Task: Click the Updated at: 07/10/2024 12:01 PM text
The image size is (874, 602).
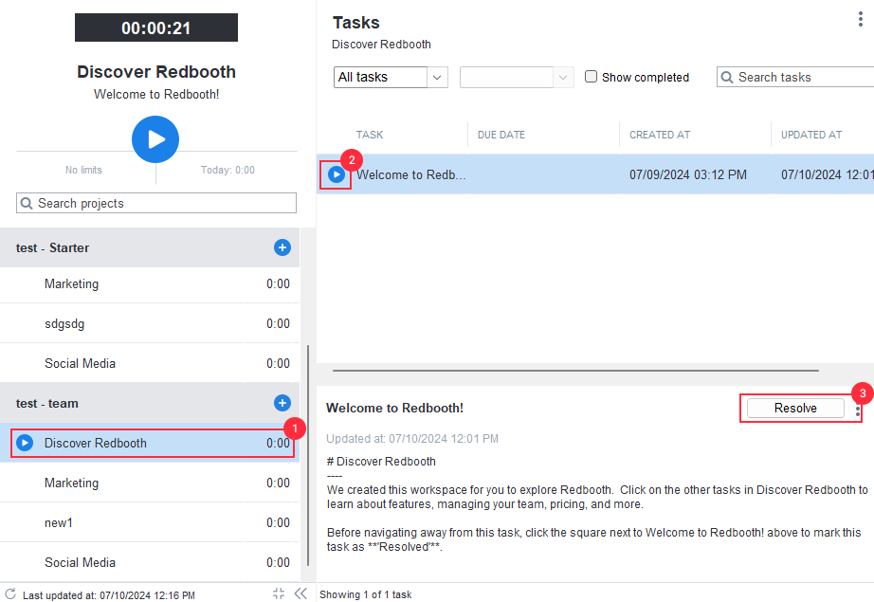Action: tap(412, 439)
